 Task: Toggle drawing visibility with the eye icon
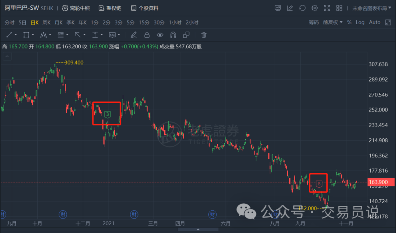pos(160,35)
